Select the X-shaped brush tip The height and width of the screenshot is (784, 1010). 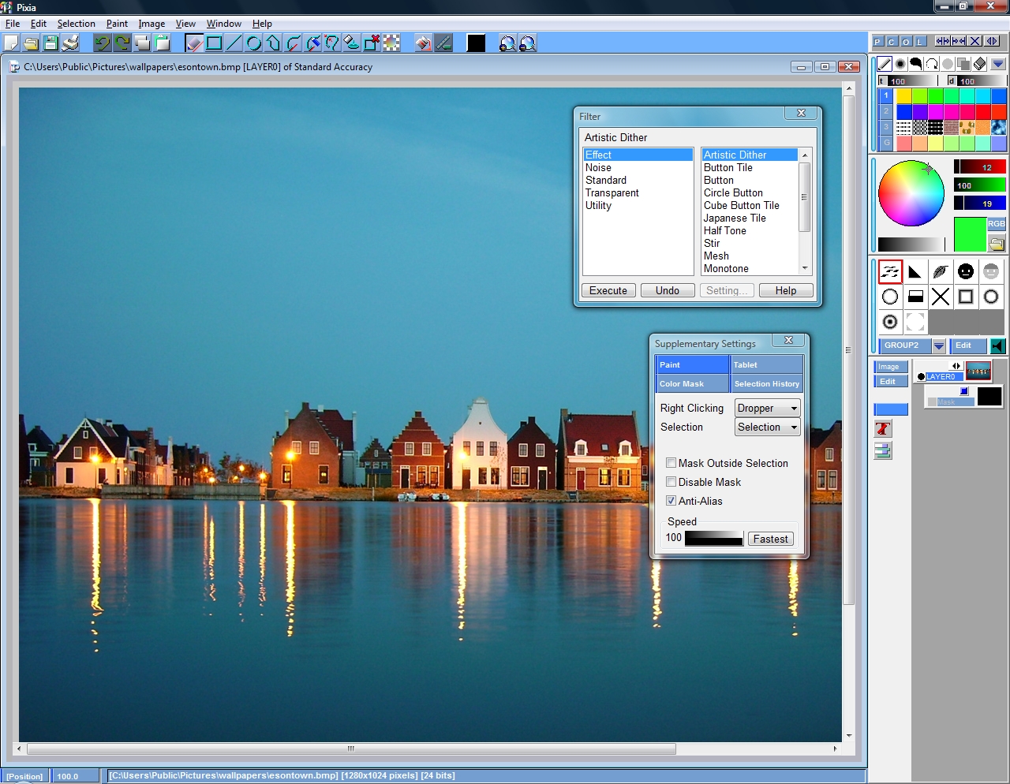(940, 297)
